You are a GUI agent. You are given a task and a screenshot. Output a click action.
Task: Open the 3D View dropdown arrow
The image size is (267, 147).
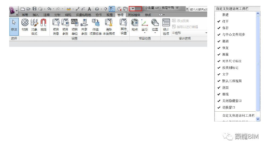coord(101,9)
